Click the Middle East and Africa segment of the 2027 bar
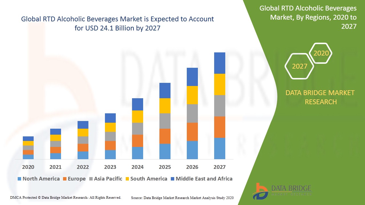The image size is (365, 205). [x=220, y=63]
